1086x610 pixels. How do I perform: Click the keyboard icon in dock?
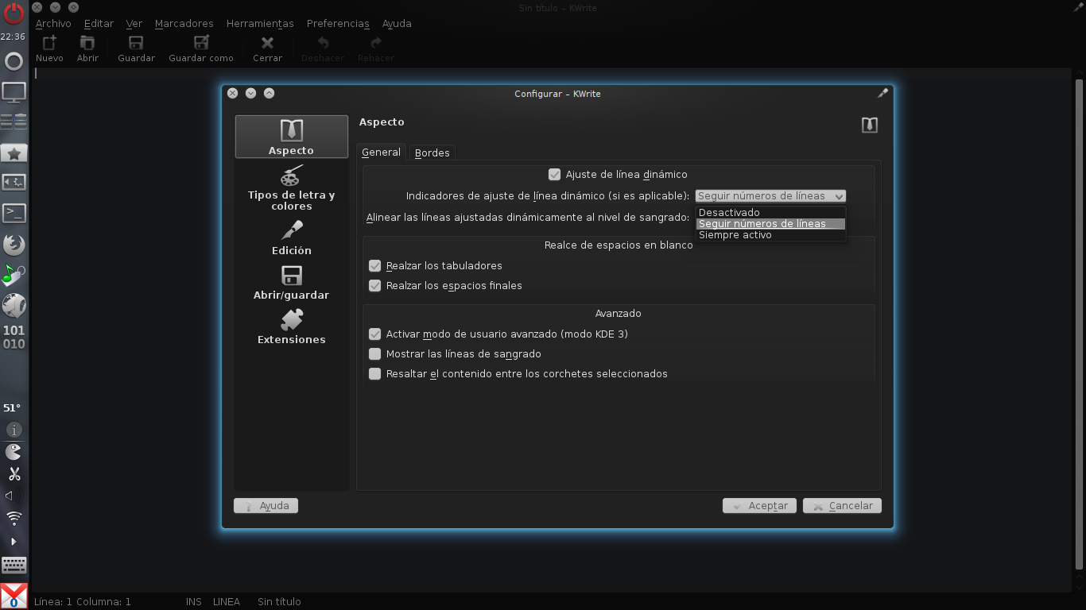click(14, 565)
